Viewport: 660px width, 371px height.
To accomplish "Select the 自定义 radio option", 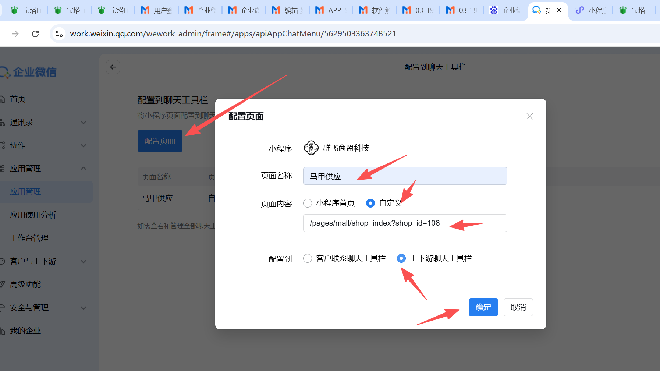I will [370, 203].
